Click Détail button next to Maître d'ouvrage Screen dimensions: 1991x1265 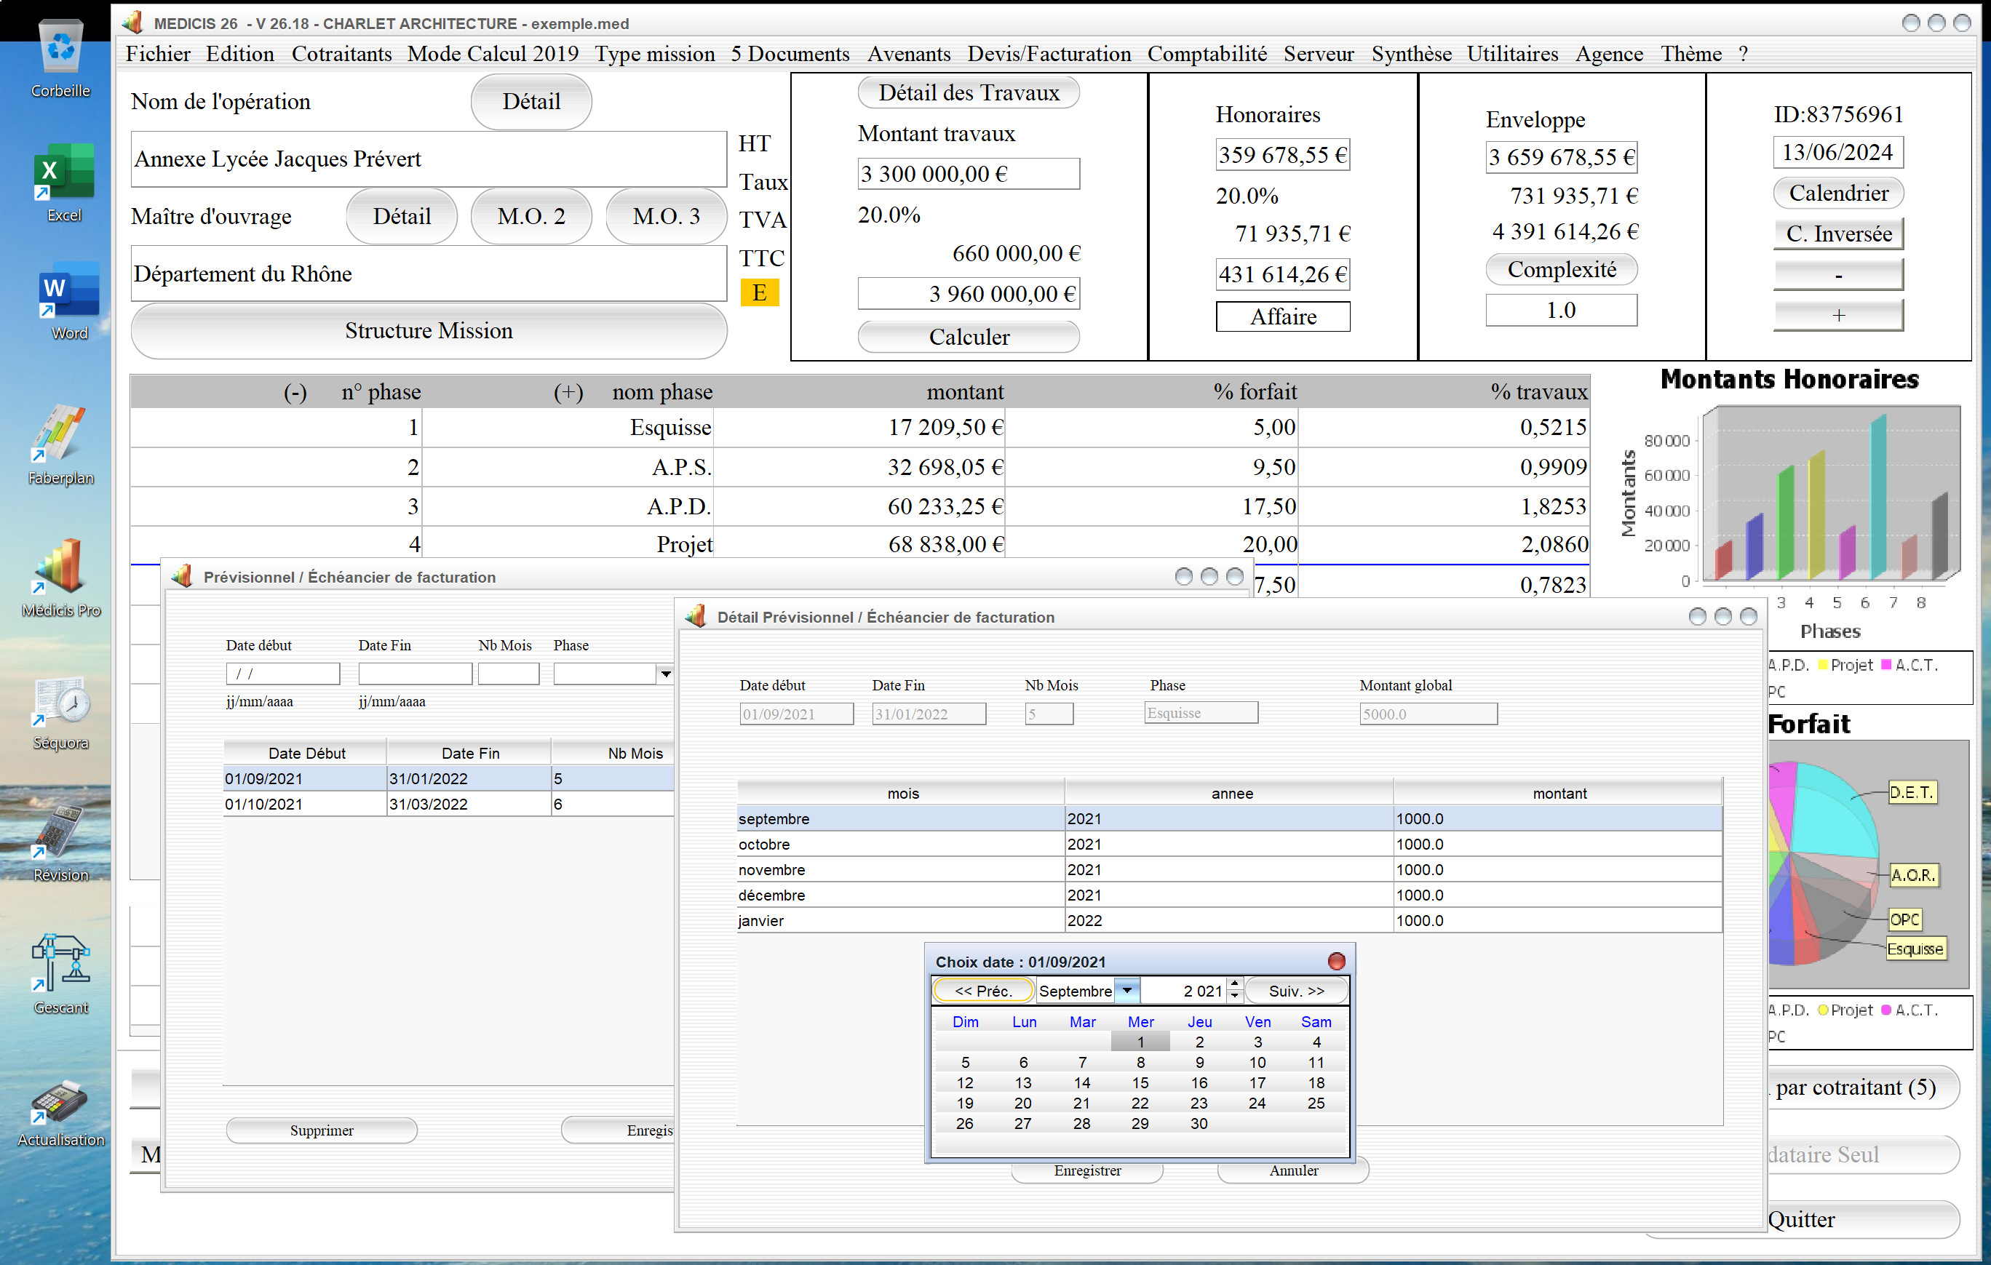coord(401,217)
